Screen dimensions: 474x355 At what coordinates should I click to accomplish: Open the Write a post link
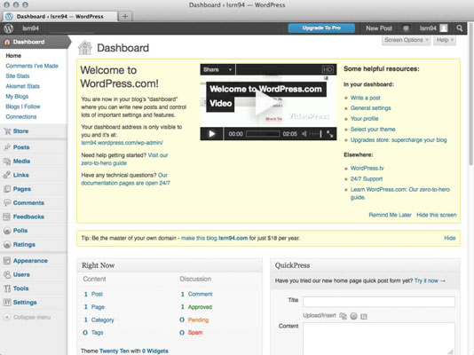[x=365, y=98]
